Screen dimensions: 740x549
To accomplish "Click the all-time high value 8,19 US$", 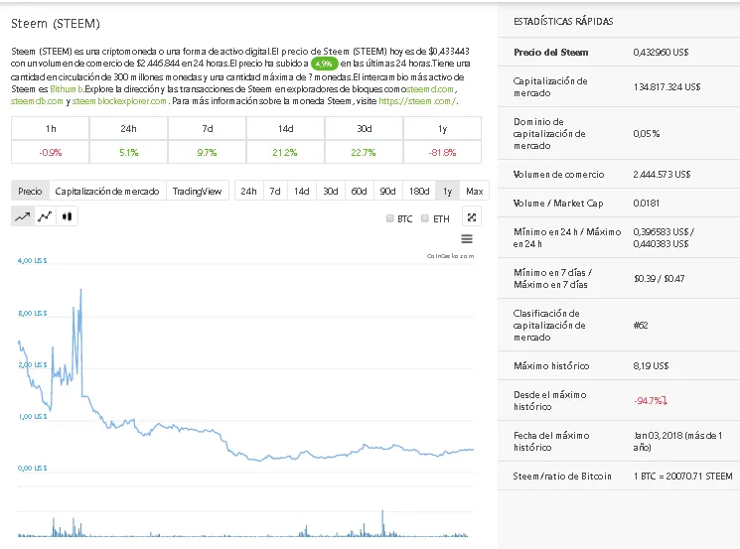I will click(651, 365).
